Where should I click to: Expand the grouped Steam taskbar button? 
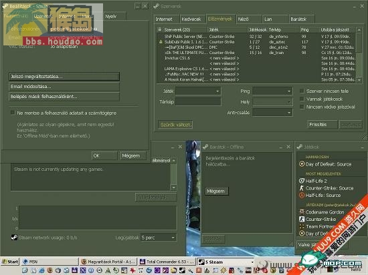click(225, 262)
